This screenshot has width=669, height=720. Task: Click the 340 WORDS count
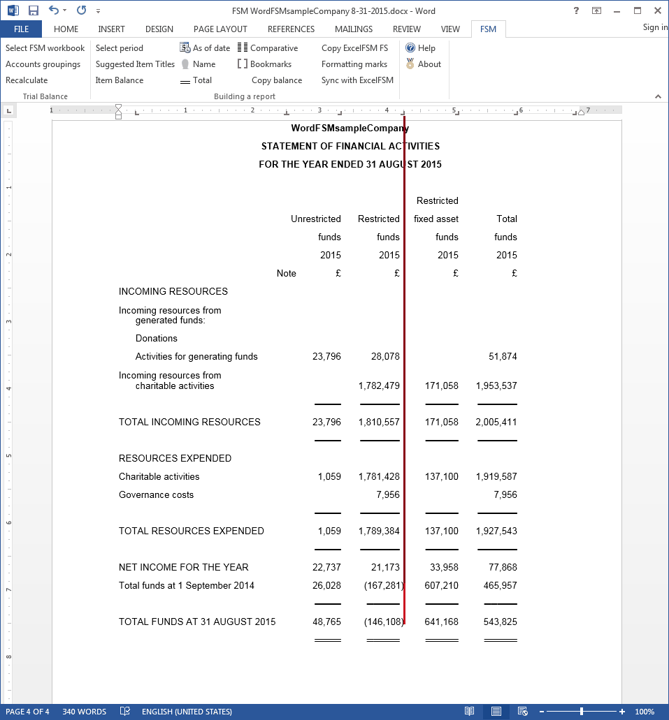click(x=84, y=712)
